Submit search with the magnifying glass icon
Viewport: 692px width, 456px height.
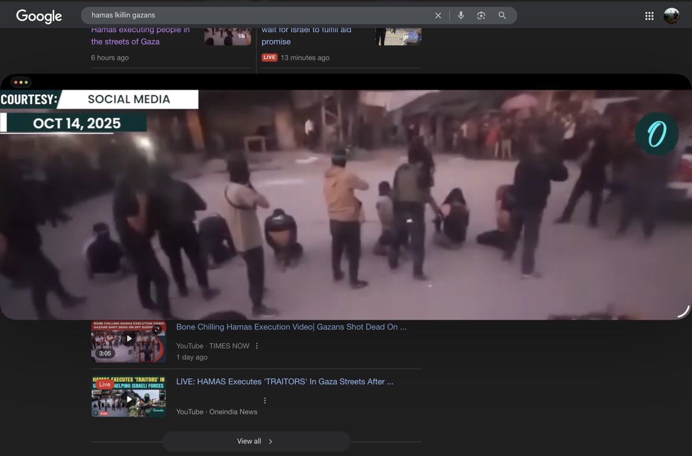[x=502, y=16]
